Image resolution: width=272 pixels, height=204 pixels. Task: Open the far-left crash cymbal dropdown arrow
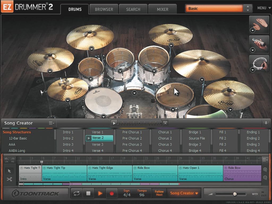(50, 71)
